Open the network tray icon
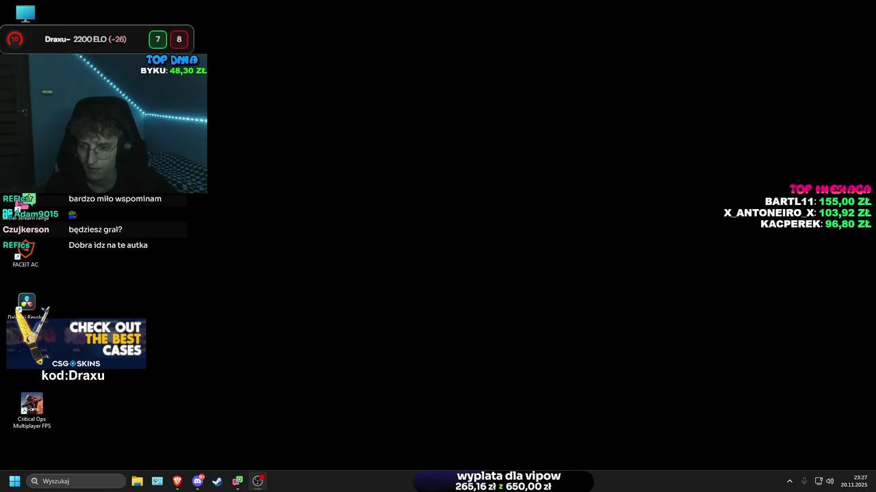 [x=819, y=481]
